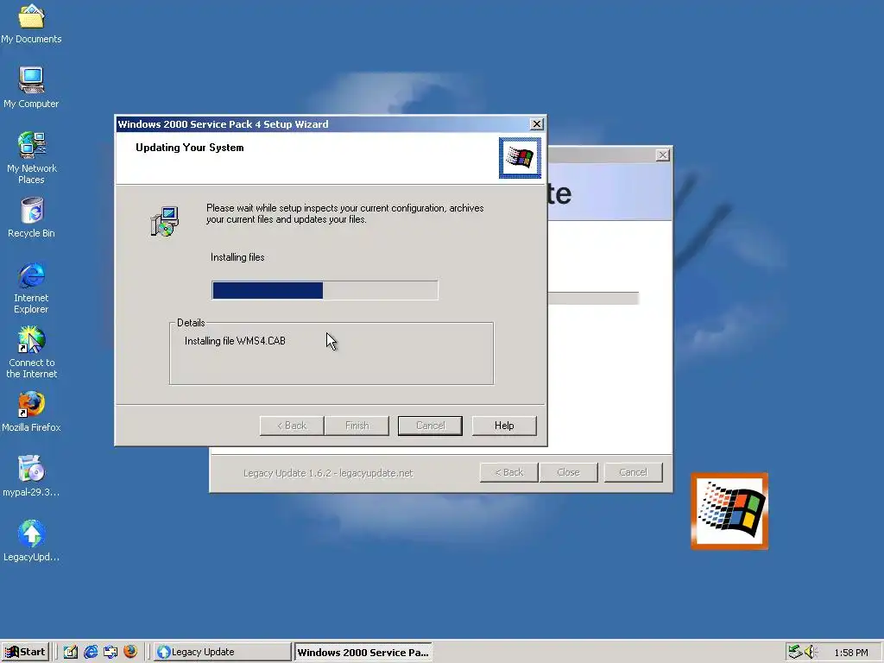Click the wizard's Finish button
884x663 pixels.
tap(357, 426)
